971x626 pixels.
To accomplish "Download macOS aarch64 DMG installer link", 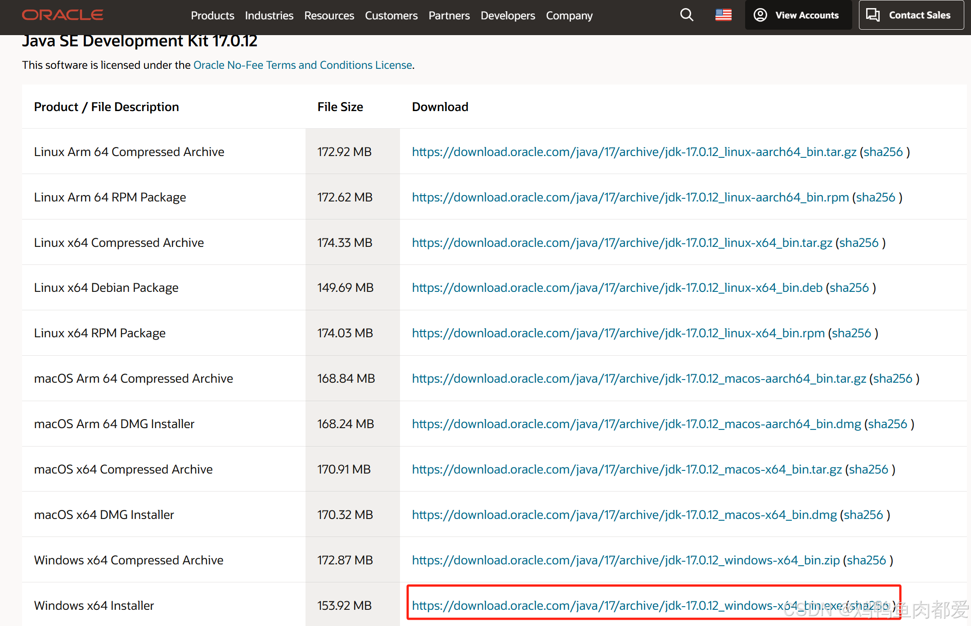I will (x=636, y=424).
